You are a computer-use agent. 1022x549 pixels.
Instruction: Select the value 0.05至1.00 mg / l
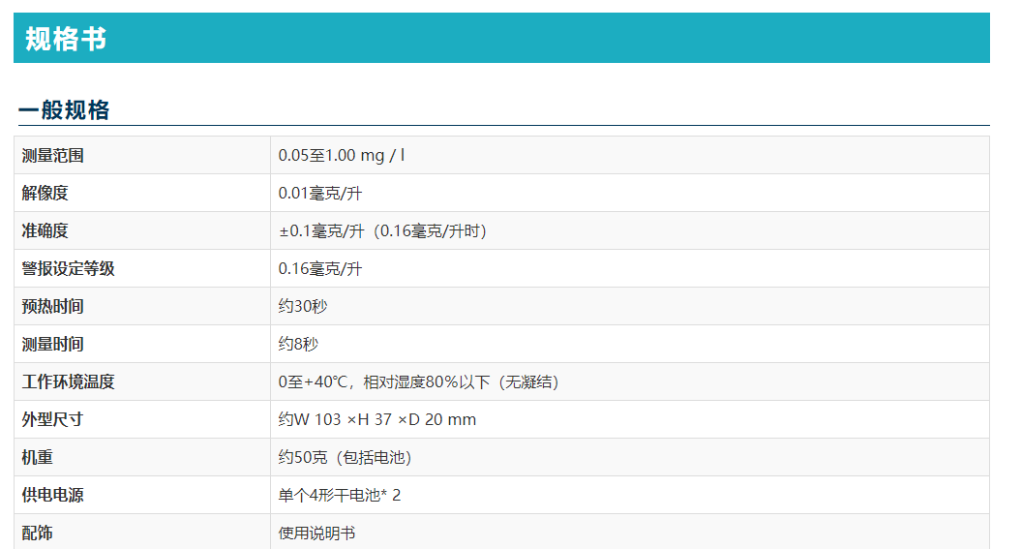coord(342,156)
